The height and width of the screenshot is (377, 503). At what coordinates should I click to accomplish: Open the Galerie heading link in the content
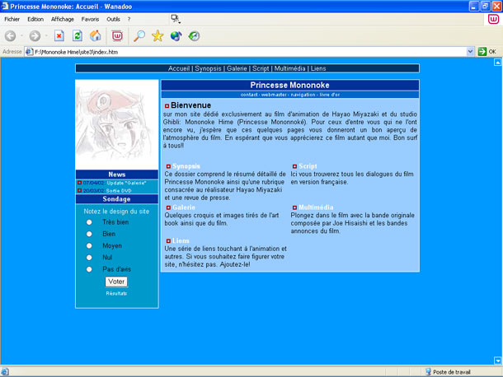[x=184, y=207]
